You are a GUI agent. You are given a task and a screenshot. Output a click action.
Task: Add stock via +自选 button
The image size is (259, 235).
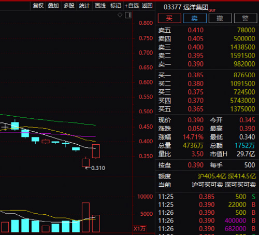pyautogui.click(x=132, y=6)
